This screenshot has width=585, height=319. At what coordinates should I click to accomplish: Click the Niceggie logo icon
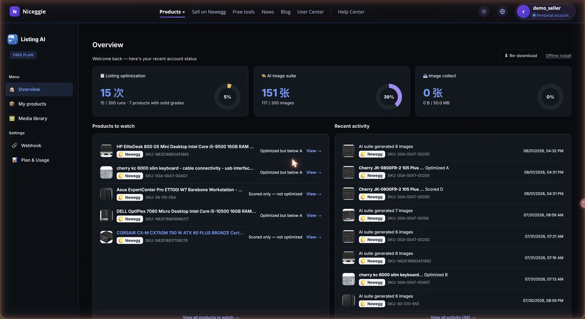click(14, 12)
